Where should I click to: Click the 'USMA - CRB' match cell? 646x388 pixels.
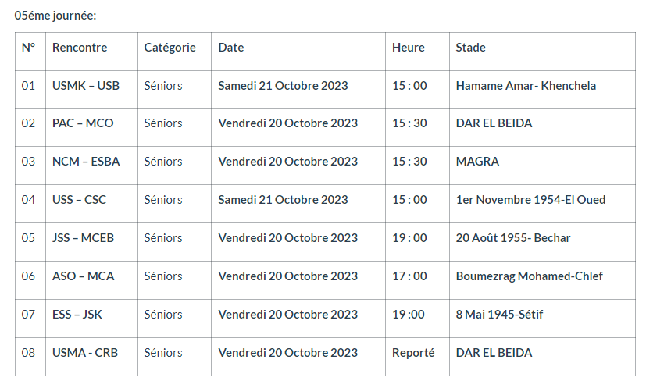click(85, 353)
